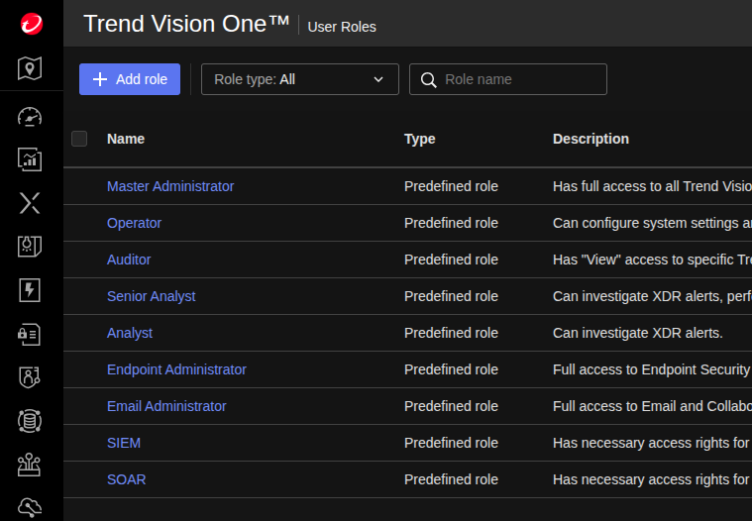Open the Master Administrator role
This screenshot has height=521, width=752.
[x=170, y=186]
